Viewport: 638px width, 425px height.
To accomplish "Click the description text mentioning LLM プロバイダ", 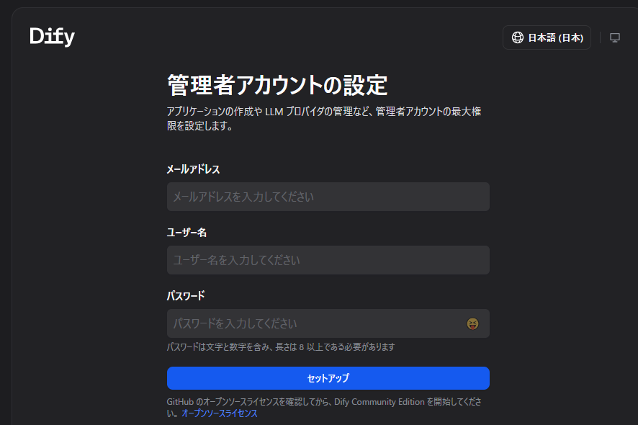I will (x=324, y=118).
